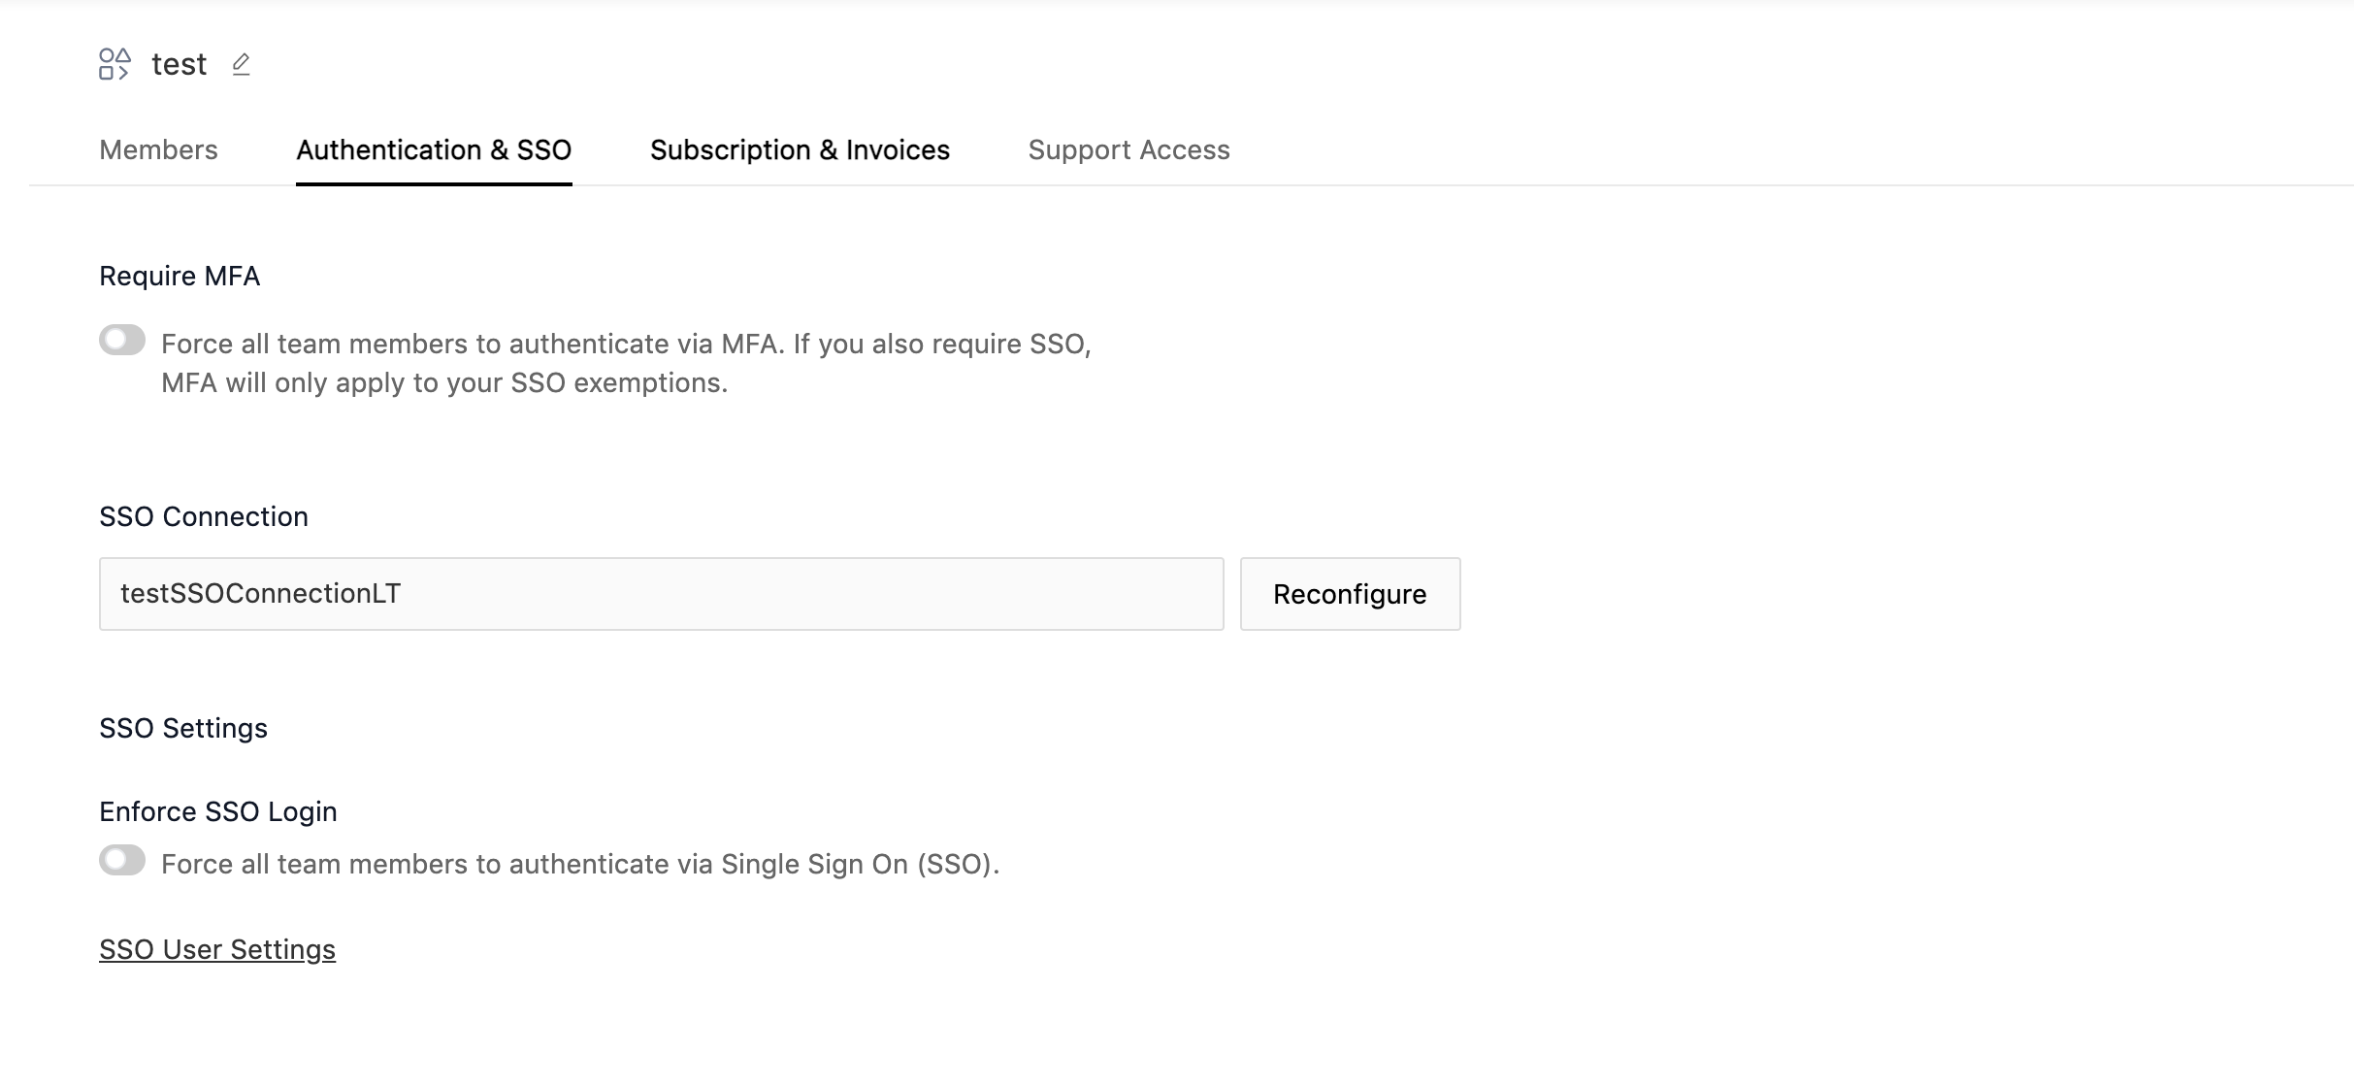Click the Require MFA heading
This screenshot has height=1087, width=2354.
(180, 277)
